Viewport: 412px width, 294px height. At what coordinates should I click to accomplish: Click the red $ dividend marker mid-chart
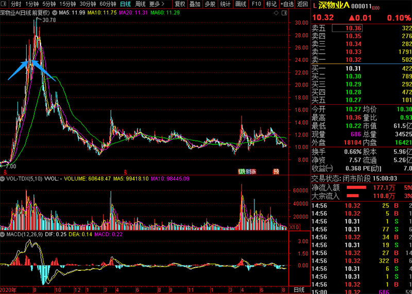click(126, 172)
